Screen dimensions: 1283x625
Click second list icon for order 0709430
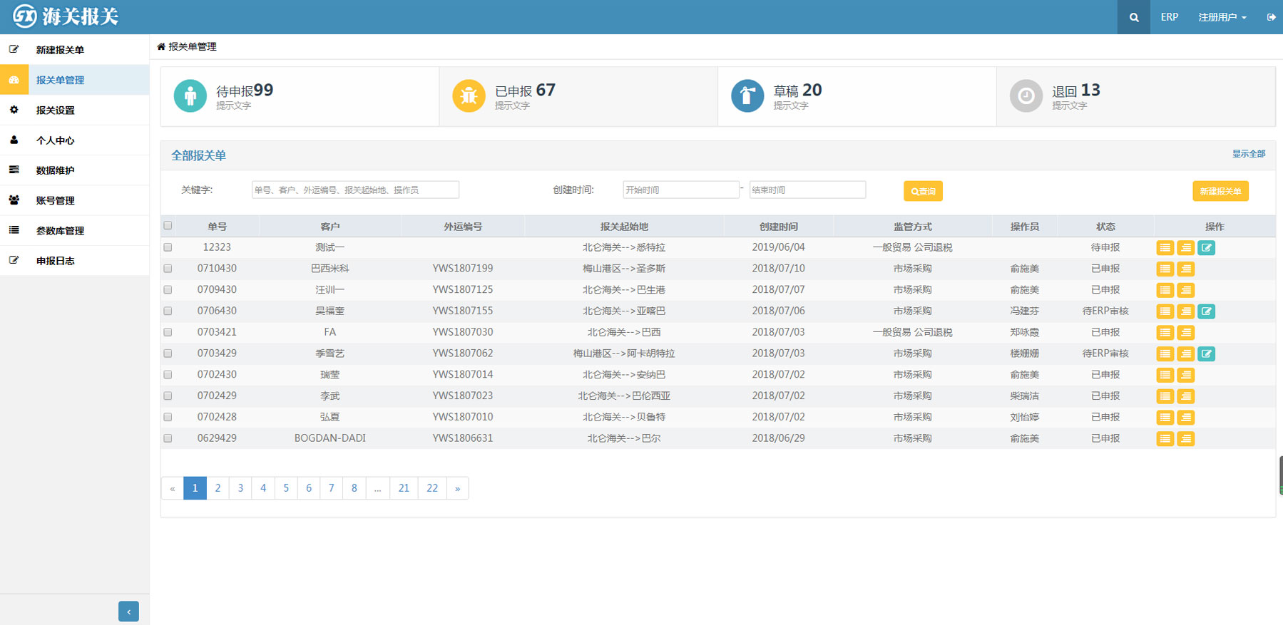pyautogui.click(x=1185, y=290)
